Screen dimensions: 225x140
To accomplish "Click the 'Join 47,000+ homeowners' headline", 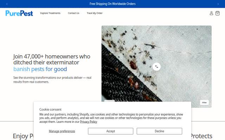I will click(52, 59).
